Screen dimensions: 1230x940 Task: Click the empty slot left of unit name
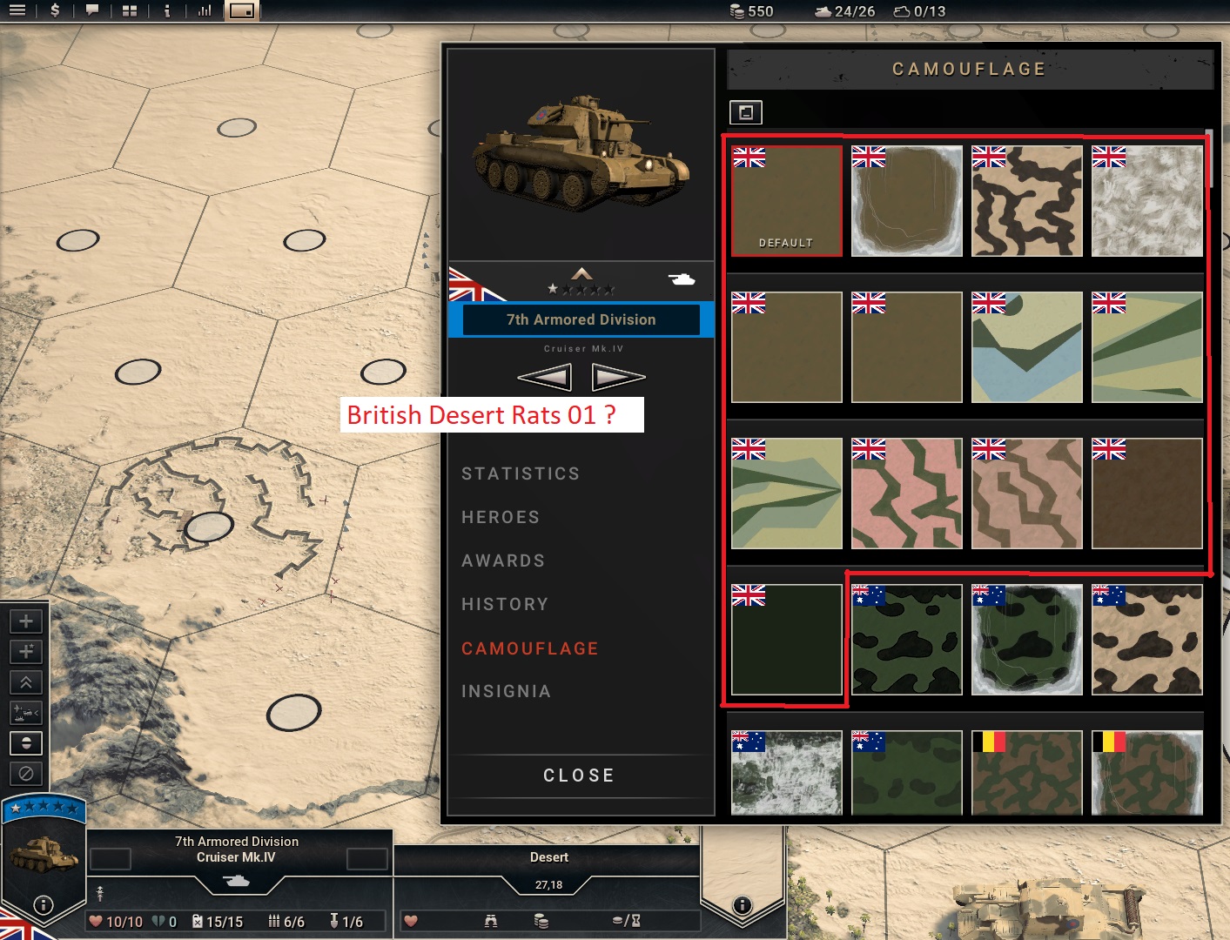click(x=111, y=859)
